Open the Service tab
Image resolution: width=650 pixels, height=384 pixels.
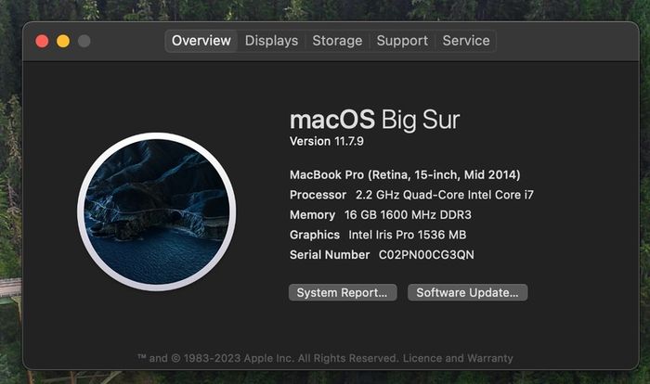466,41
